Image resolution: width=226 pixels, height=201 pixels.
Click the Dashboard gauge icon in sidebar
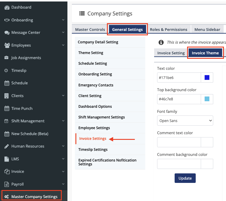pos(7,7)
